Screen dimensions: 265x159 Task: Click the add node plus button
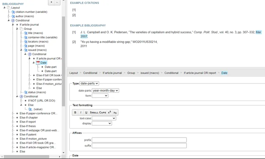point(51,2)
